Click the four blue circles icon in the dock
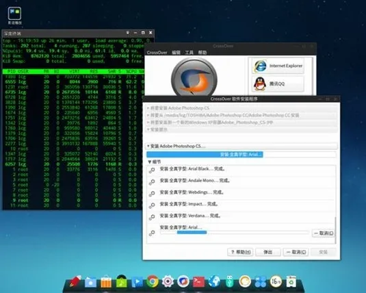The image size is (366, 293). click(x=260, y=282)
